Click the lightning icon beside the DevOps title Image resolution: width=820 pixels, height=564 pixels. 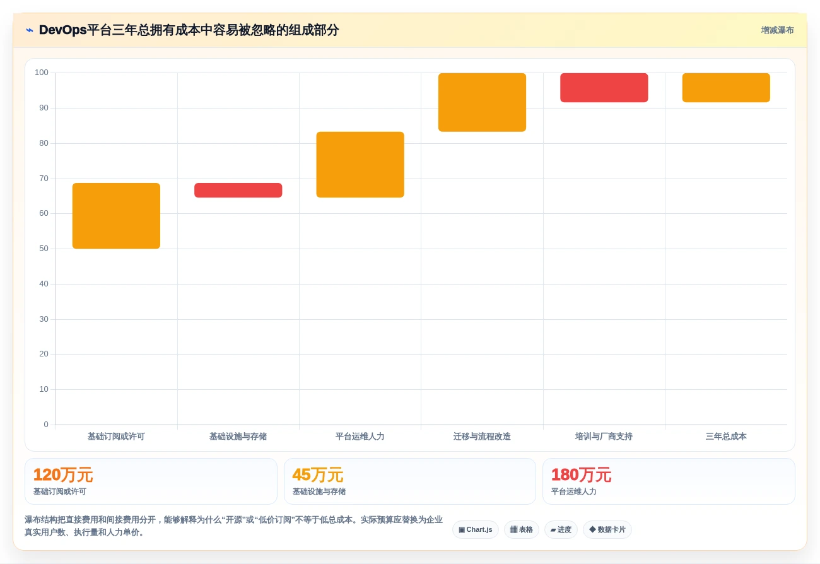click(29, 30)
